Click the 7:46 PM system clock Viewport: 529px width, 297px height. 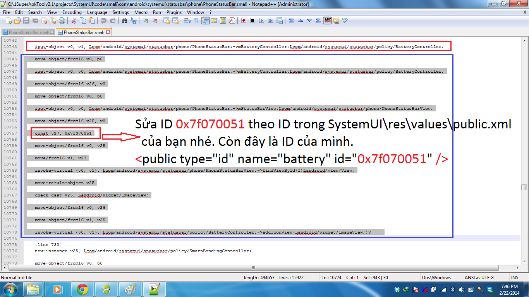tap(510, 287)
